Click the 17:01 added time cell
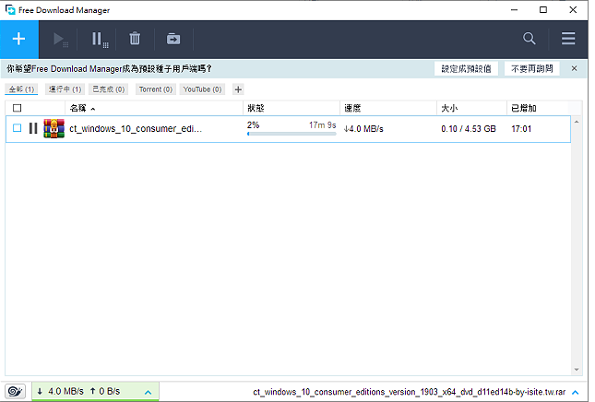The image size is (595, 402). coord(521,129)
